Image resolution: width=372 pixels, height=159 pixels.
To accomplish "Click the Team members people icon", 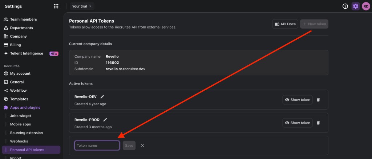I will [6, 20].
